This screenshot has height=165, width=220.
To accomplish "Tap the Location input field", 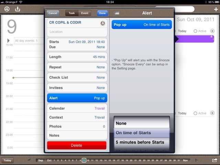I will (77, 32).
